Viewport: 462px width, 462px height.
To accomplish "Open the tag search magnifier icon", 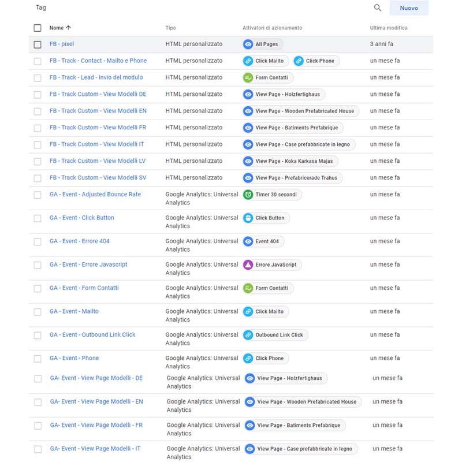I will (378, 8).
